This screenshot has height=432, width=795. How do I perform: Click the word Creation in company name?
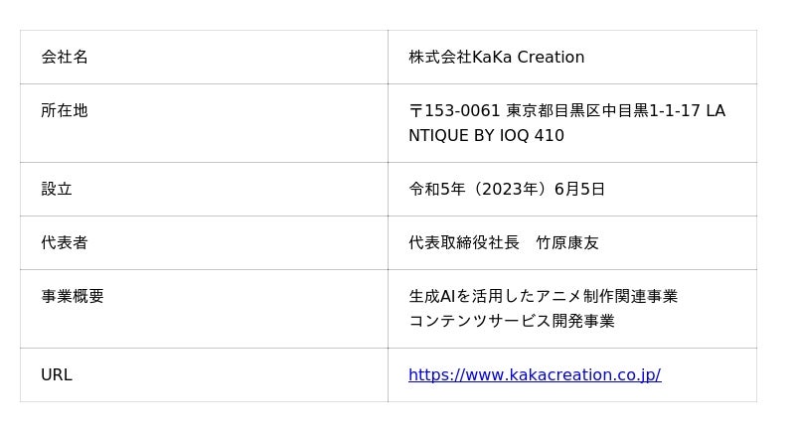coord(551,57)
